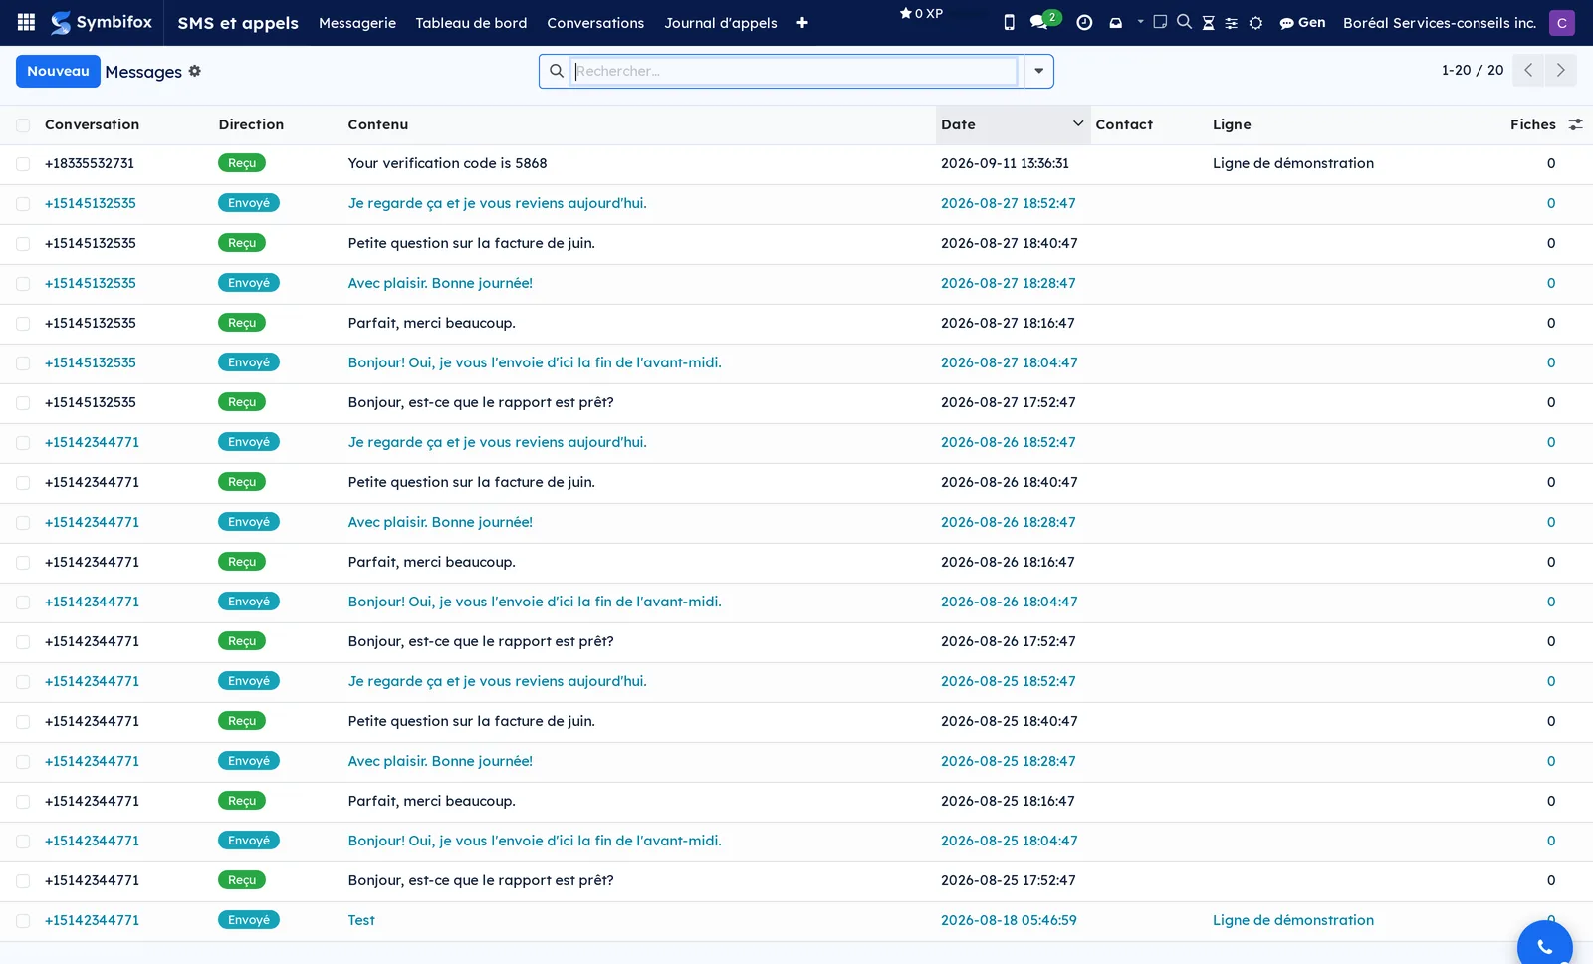This screenshot has height=964, width=1593.
Task: Click date 2026-08-18 05:46:59
Action: (1009, 920)
